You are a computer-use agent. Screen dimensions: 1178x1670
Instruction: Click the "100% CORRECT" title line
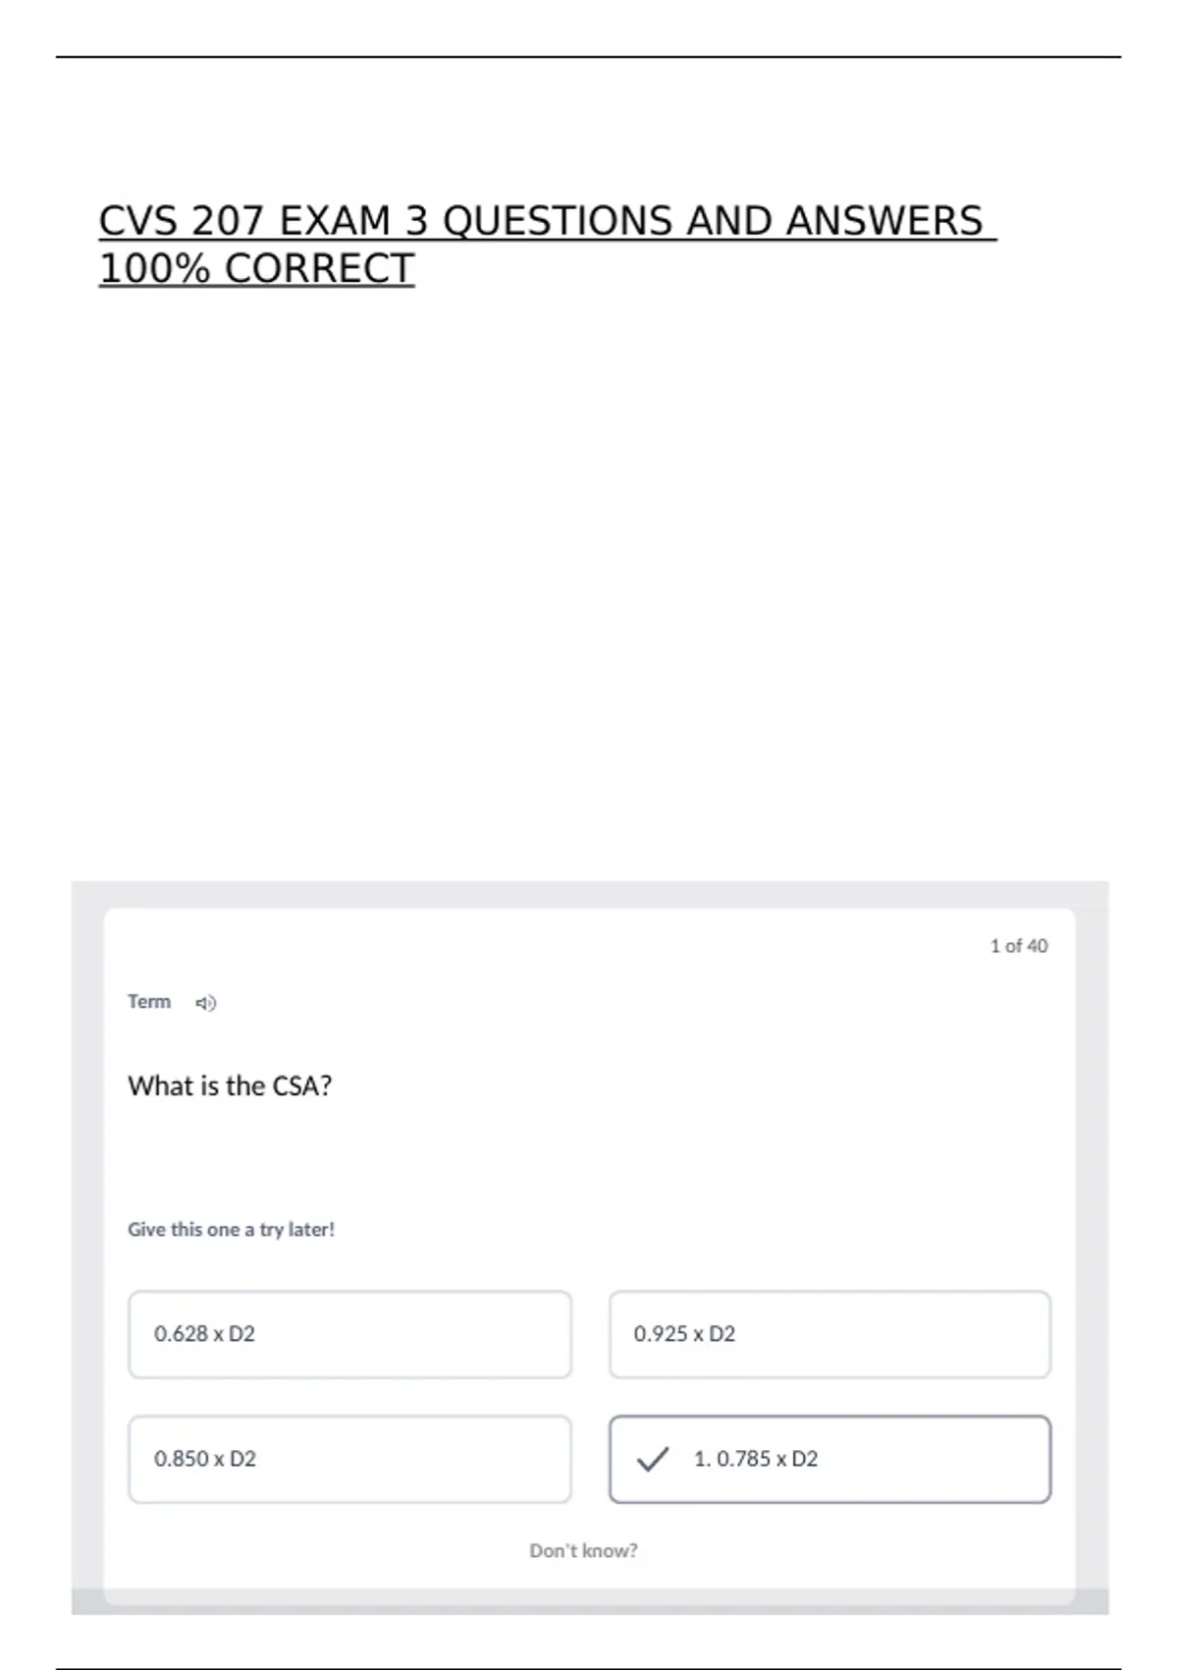point(256,268)
